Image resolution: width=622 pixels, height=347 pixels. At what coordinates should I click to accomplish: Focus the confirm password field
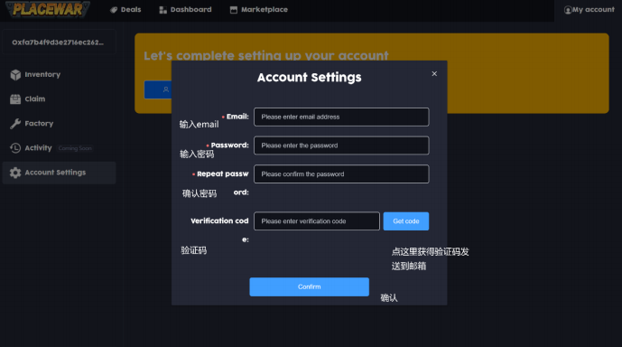tap(341, 174)
